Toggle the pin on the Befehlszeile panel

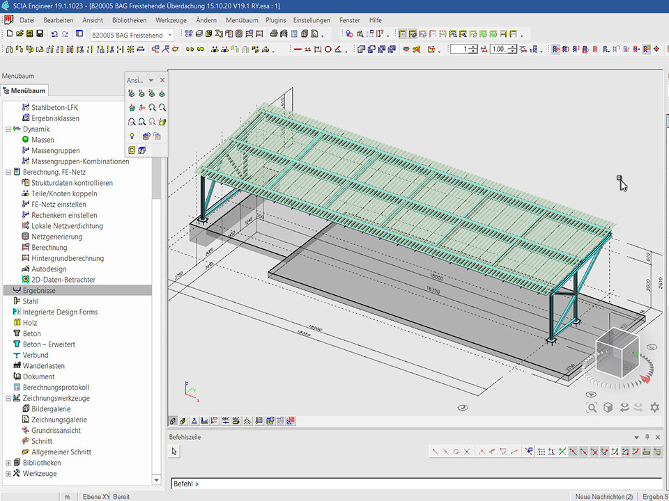pyautogui.click(x=647, y=437)
